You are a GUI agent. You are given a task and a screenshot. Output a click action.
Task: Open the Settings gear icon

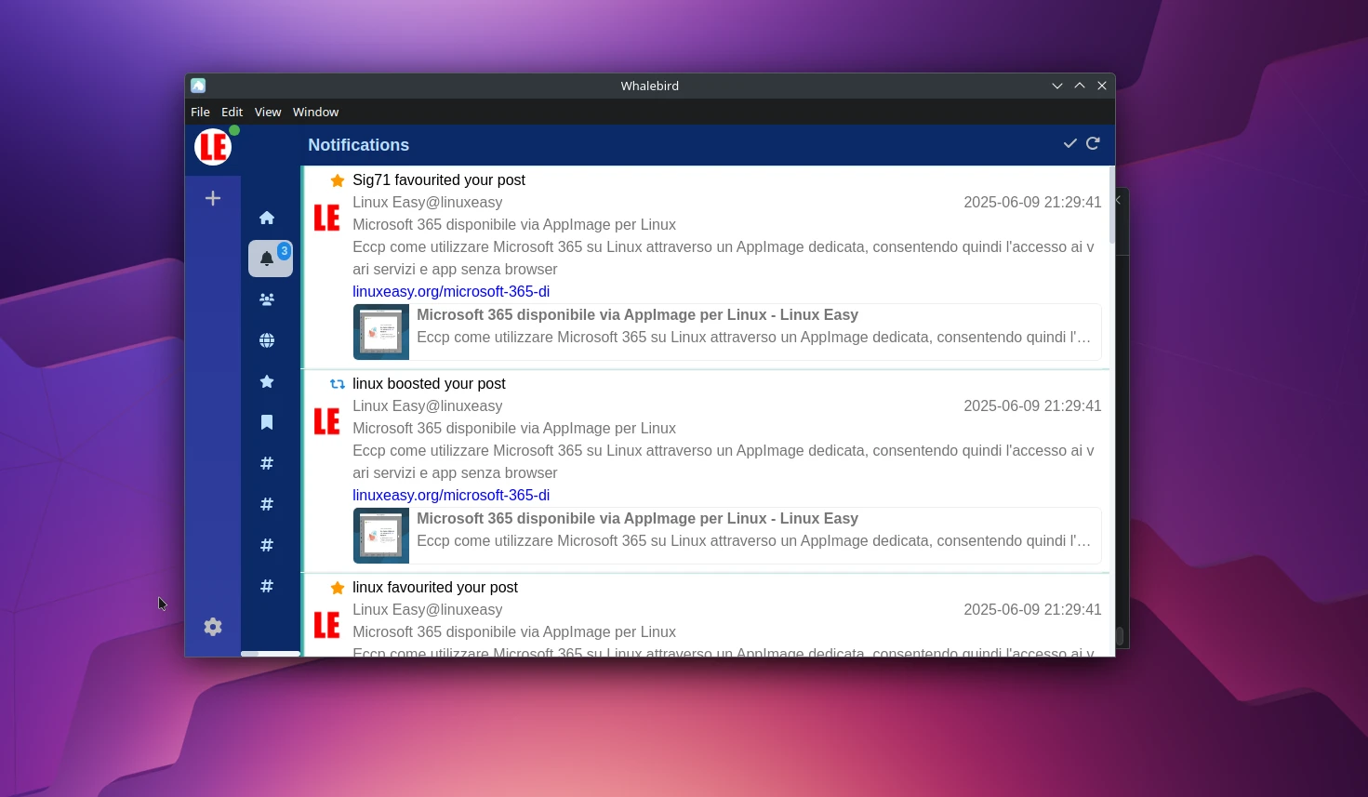point(213,627)
